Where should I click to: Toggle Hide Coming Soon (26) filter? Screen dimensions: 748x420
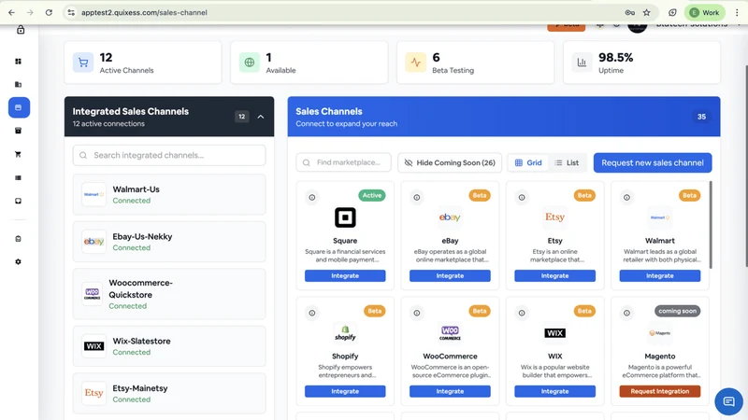pyautogui.click(x=450, y=162)
